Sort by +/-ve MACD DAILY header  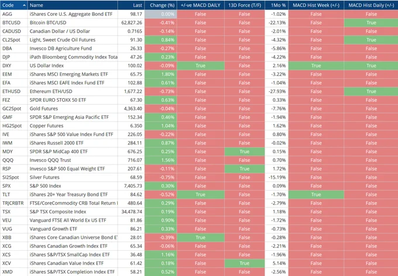(201, 5)
